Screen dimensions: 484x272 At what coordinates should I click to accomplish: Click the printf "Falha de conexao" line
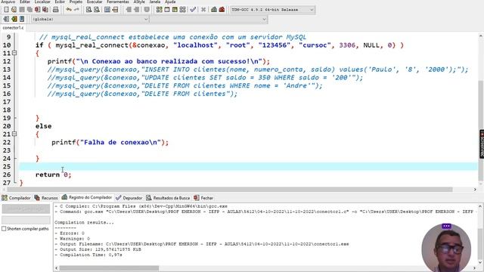(110, 142)
